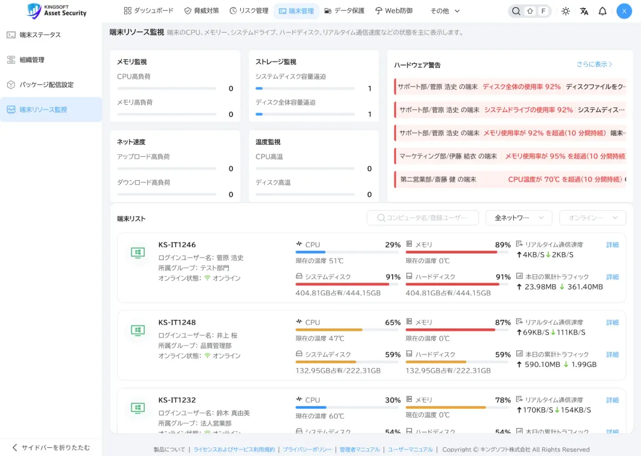Open the オンライン status dropdown filter

point(593,218)
